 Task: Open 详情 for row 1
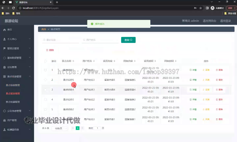(x=193, y=70)
